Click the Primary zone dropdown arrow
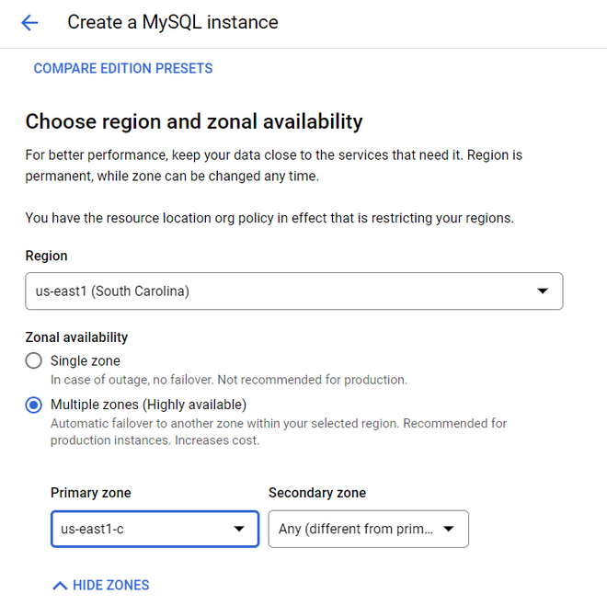Viewport: 607px width, 605px height. 239,529
